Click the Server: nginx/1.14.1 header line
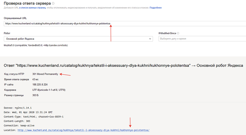Viewport: 246px width, 135px height. tap(18, 108)
